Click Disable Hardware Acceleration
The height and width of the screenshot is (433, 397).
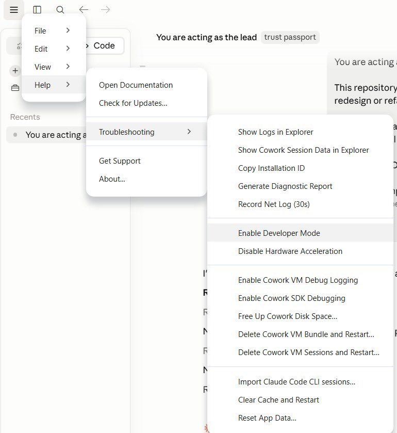coord(300,251)
